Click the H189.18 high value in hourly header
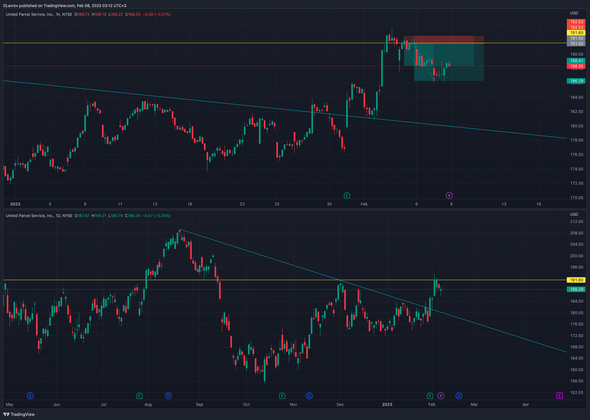 tap(99, 14)
